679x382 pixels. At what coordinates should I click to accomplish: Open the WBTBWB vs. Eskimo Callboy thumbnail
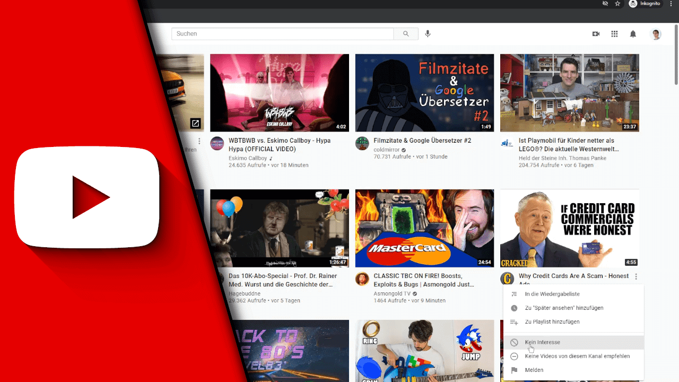tap(280, 93)
